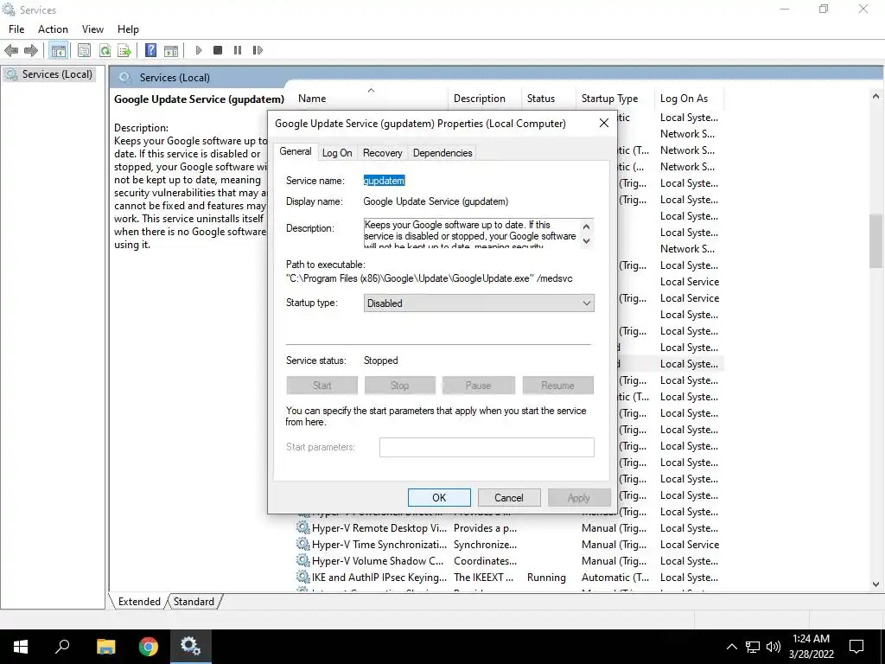Viewport: 885px width, 664px height.
Task: Click the Refresh toolbar icon
Action: click(x=105, y=50)
